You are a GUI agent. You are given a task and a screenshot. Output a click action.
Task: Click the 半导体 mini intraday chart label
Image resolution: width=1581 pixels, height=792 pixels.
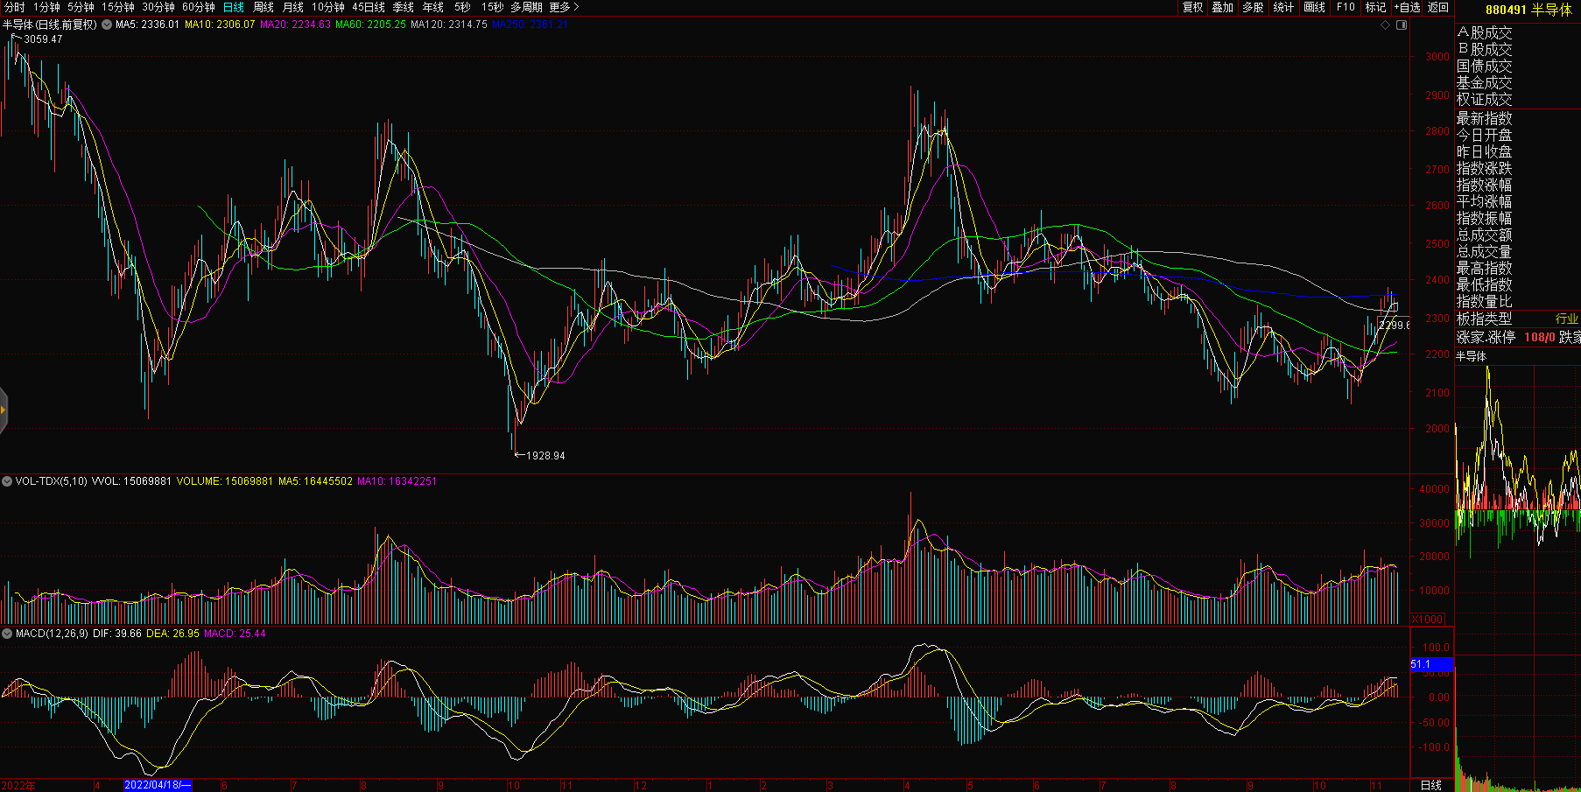click(1472, 356)
